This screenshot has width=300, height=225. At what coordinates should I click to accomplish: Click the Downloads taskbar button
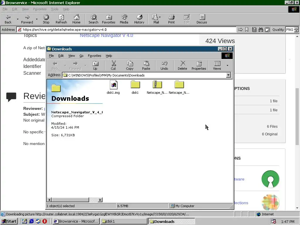[171, 221]
